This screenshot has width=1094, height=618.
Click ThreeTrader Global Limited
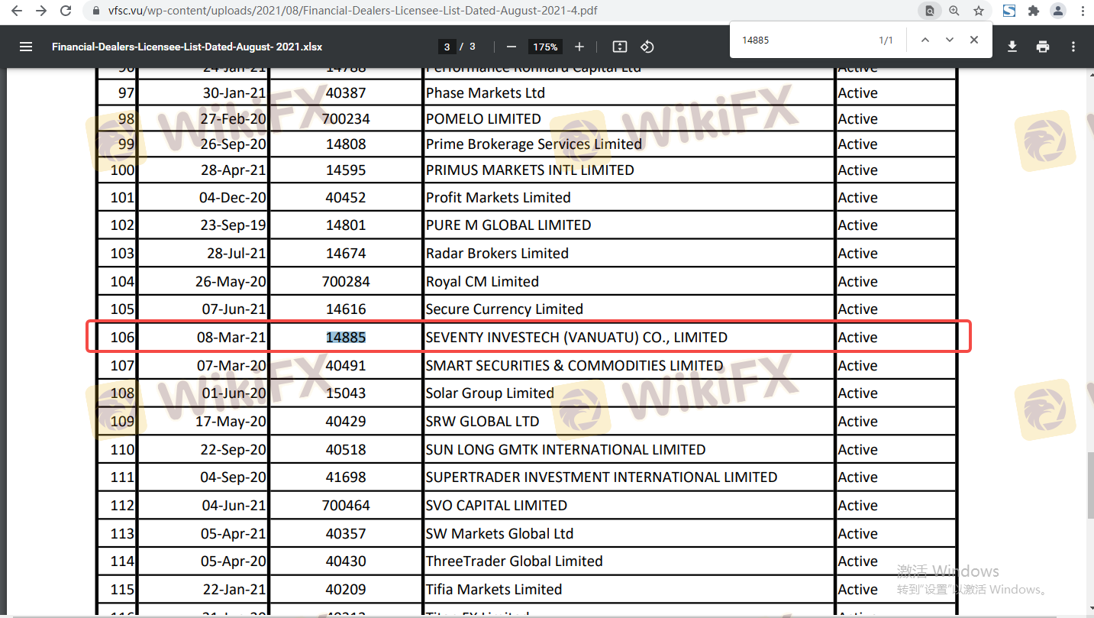coord(515,561)
